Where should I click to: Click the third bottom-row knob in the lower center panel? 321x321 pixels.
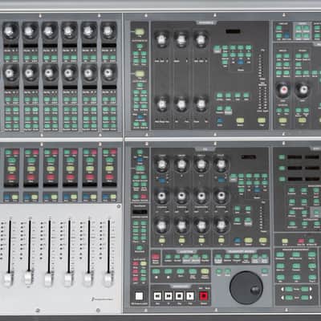(x=201, y=226)
